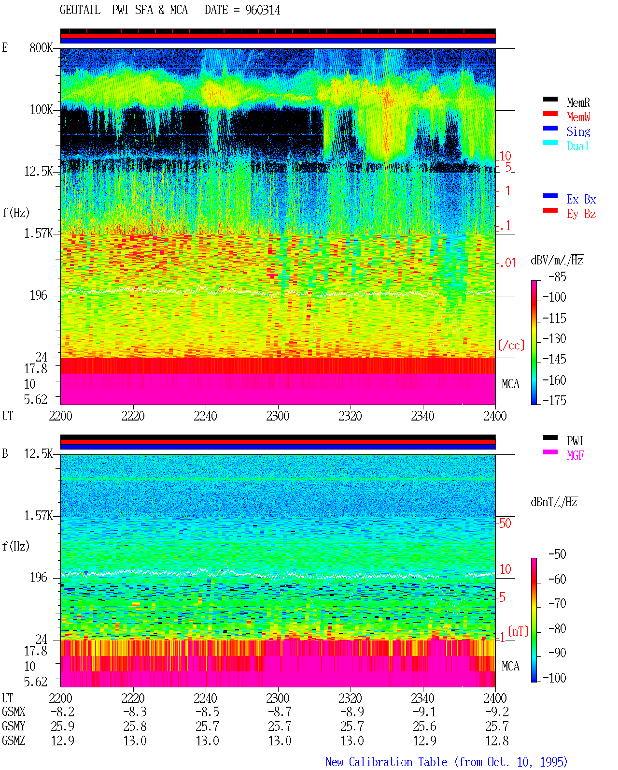
Task: Click the cyan Dual legend swatch
Action: pos(550,143)
